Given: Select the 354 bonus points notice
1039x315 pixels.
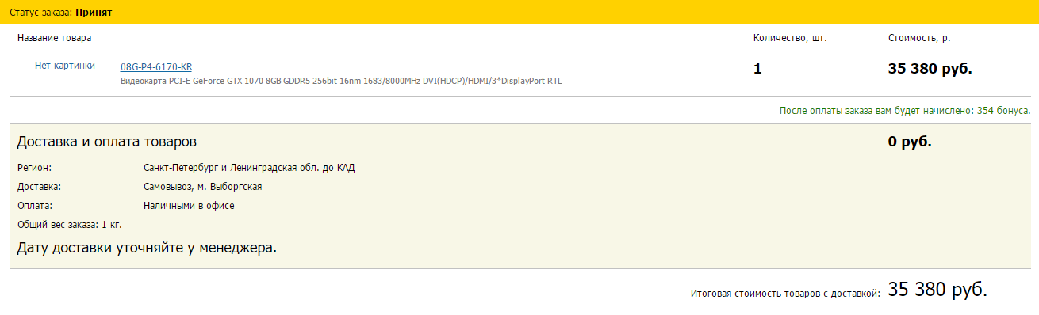Looking at the screenshot, I should [x=905, y=110].
